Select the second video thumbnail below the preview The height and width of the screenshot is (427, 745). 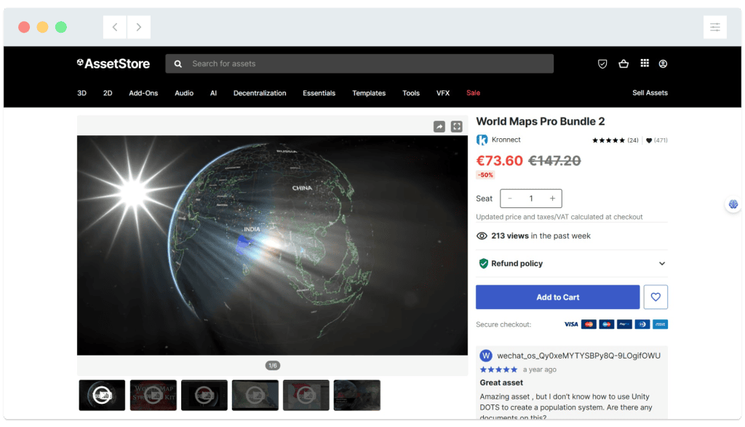tap(153, 395)
